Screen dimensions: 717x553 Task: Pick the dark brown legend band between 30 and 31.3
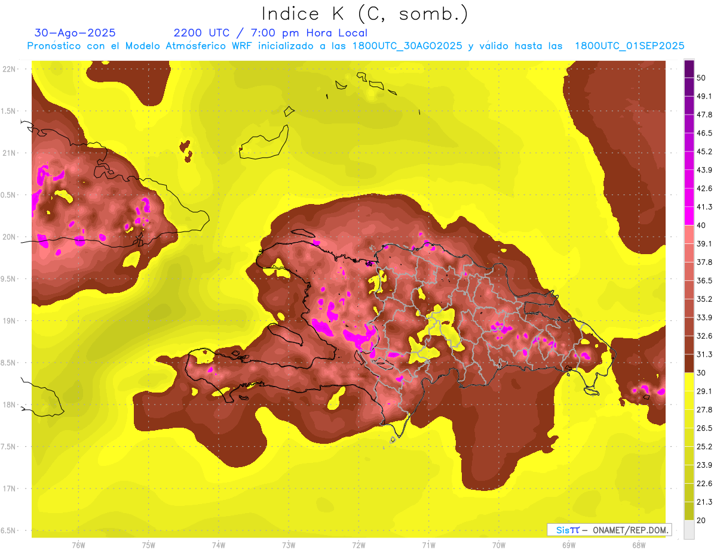[689, 363]
